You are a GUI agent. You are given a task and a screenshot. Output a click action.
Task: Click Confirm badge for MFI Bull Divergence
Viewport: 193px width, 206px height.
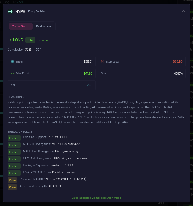pyautogui.click(x=14, y=145)
